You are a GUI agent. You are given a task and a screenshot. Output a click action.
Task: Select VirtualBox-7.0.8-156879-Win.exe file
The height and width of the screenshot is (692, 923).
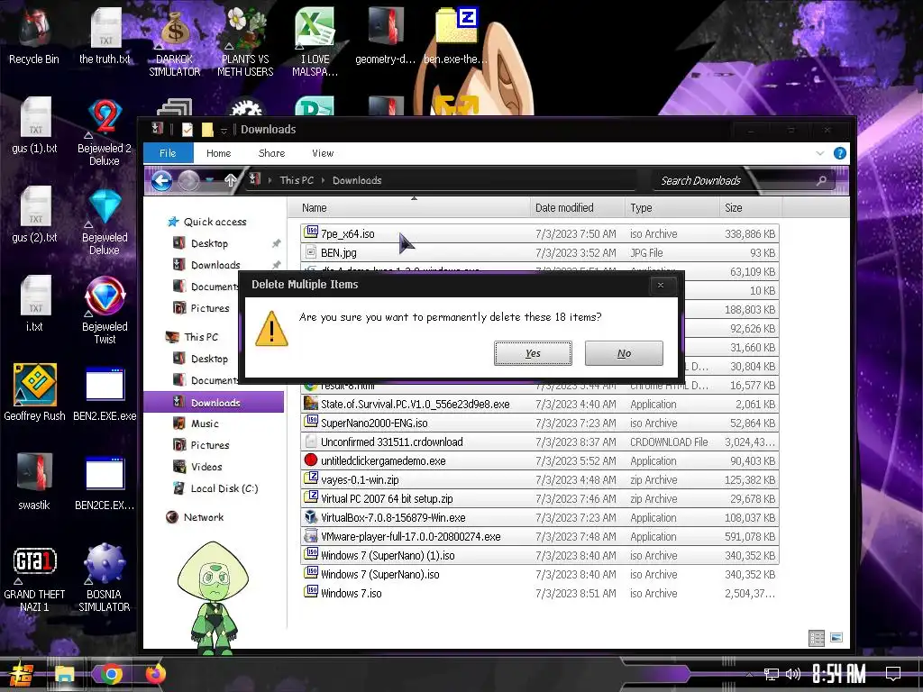pos(539,518)
